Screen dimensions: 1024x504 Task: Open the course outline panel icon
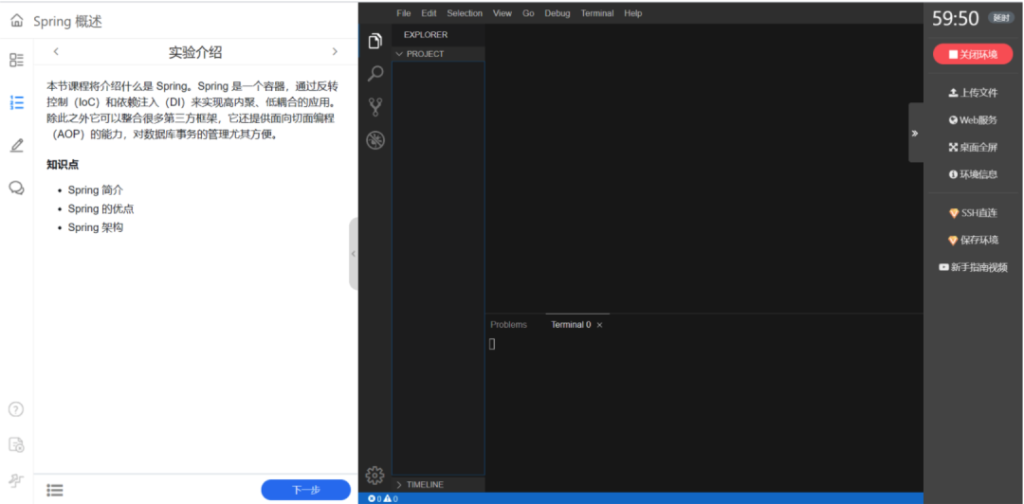click(17, 60)
